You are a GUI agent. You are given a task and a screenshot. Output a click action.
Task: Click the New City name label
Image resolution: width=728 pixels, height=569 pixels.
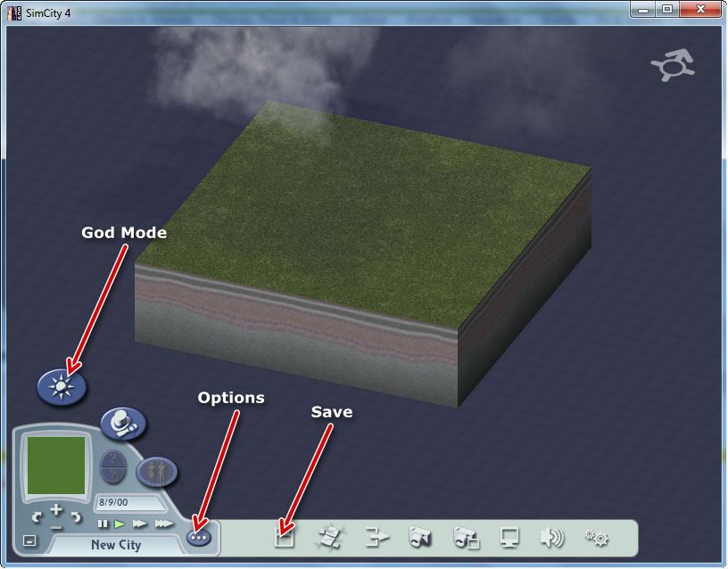[x=116, y=545]
